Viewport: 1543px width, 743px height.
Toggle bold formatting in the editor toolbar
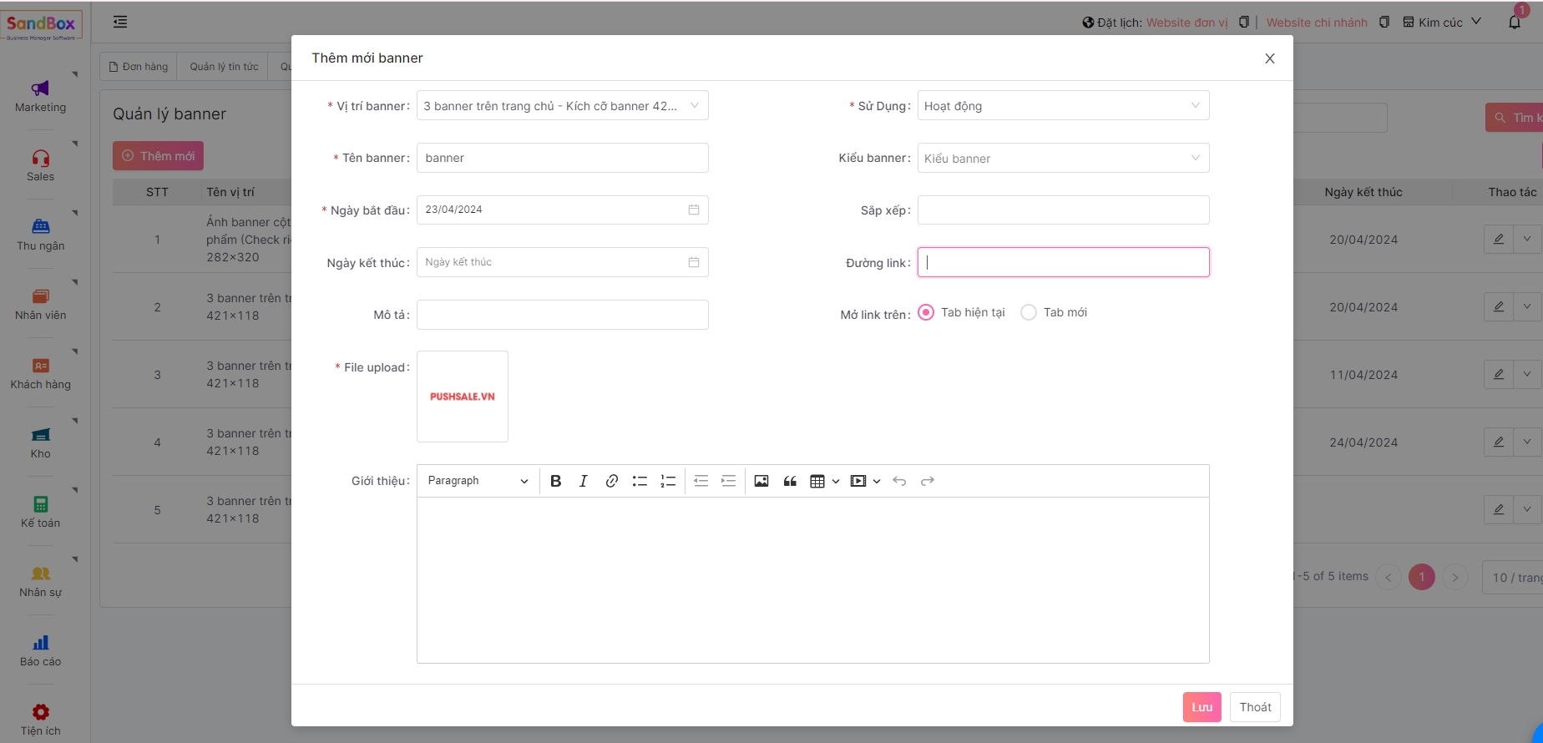pyautogui.click(x=556, y=481)
